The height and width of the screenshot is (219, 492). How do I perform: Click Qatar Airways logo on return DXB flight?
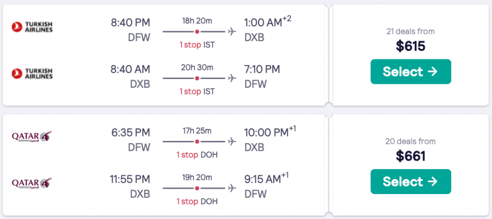pyautogui.click(x=32, y=183)
